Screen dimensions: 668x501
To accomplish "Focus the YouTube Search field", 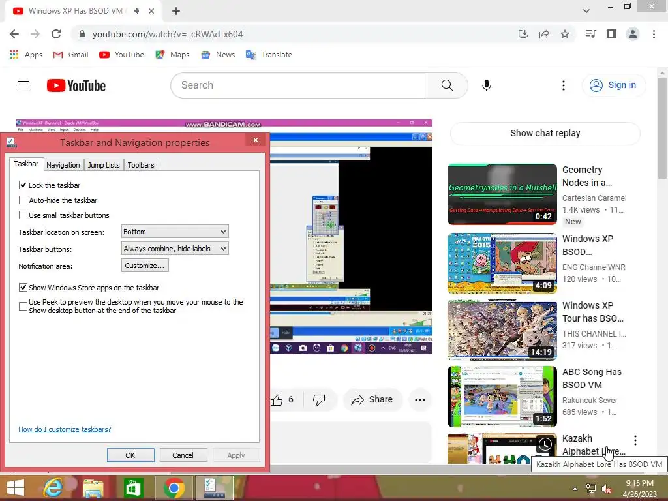I will click(299, 85).
